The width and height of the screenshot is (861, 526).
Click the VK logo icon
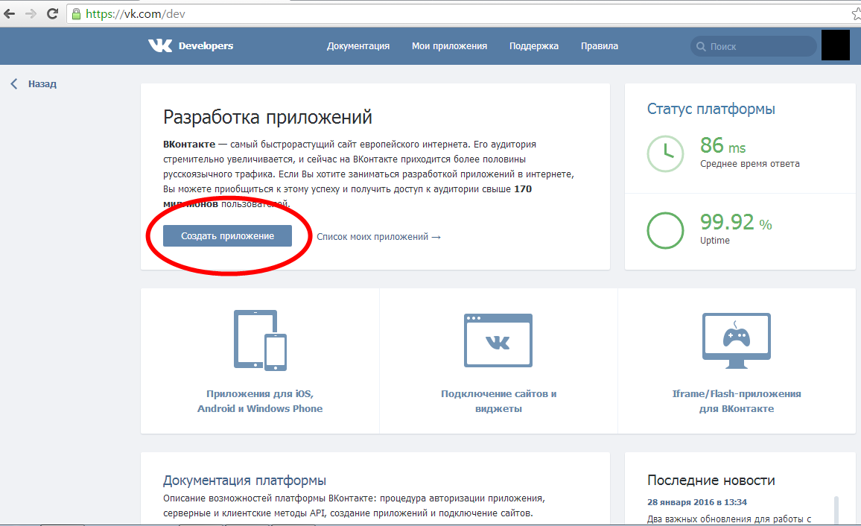pos(160,45)
